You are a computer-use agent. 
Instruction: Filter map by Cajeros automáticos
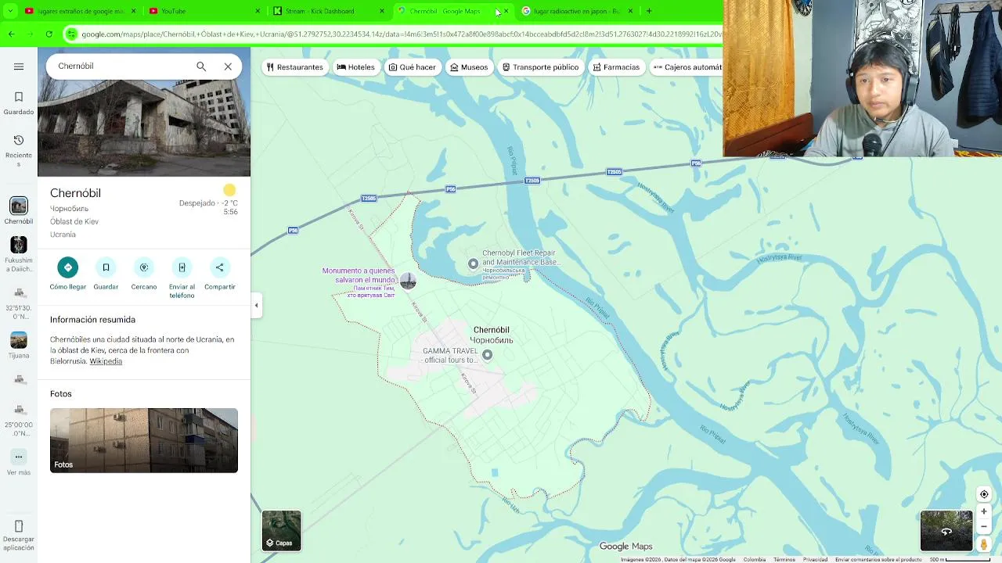(686, 67)
